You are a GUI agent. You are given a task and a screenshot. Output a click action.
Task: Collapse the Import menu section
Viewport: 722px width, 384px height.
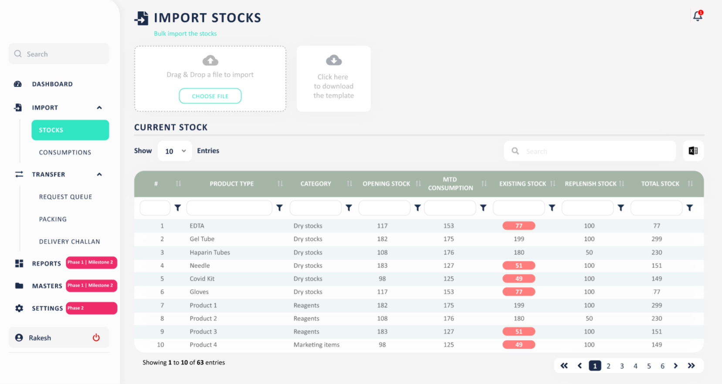coord(99,108)
